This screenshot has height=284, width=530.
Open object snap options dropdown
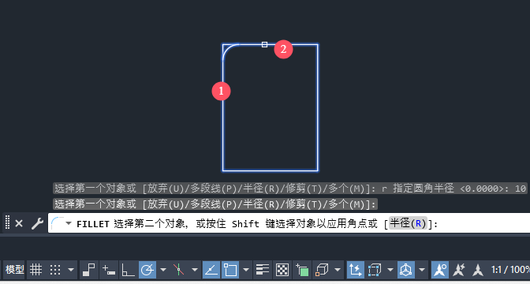point(246,270)
